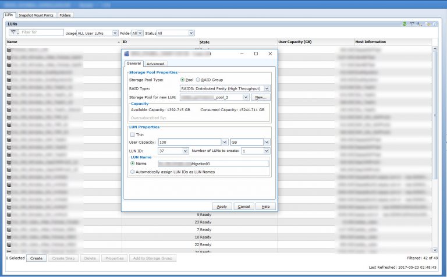Expand the capacity unit GB dropdown
The image size is (447, 277).
(x=267, y=142)
